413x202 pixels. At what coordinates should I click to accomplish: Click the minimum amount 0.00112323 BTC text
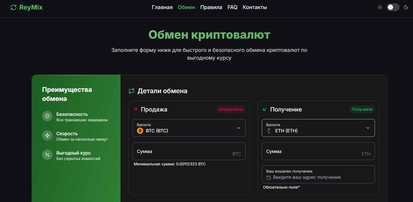tap(170, 164)
